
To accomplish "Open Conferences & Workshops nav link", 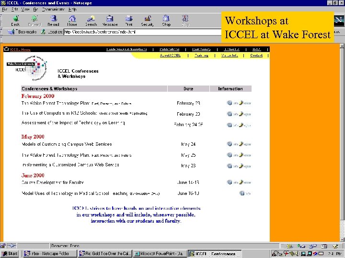I will [x=126, y=49].
